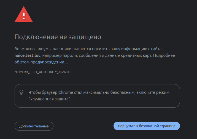Open the 'об этом предупреждении' link
This screenshot has width=197, height=139.
[x=39, y=62]
